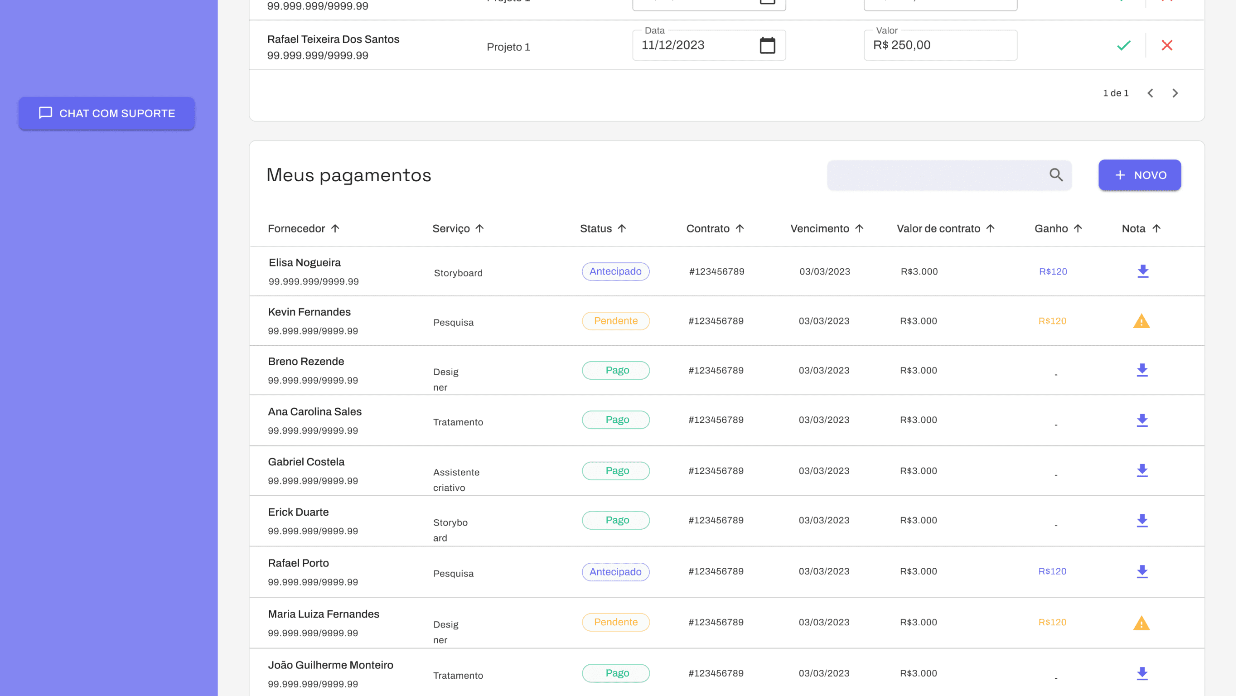1238x696 pixels.
Task: Select supplier name Rafael Porto
Action: click(298, 563)
